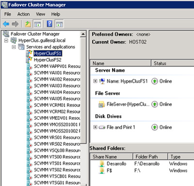The image size is (194, 186).
Task: Click the Forward arrow toolbar icon
Action: point(15,24)
